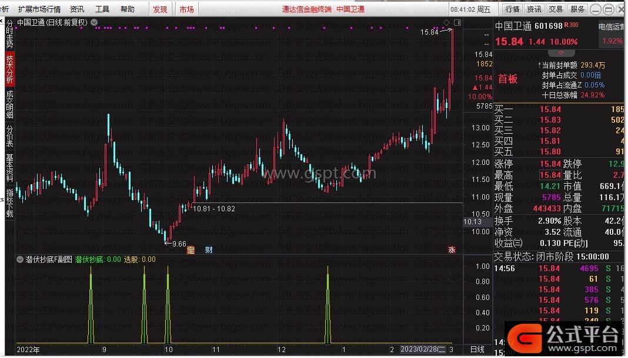The width and height of the screenshot is (628, 358).
Task: Click the red 涨 marker on the chart
Action: coord(452,250)
